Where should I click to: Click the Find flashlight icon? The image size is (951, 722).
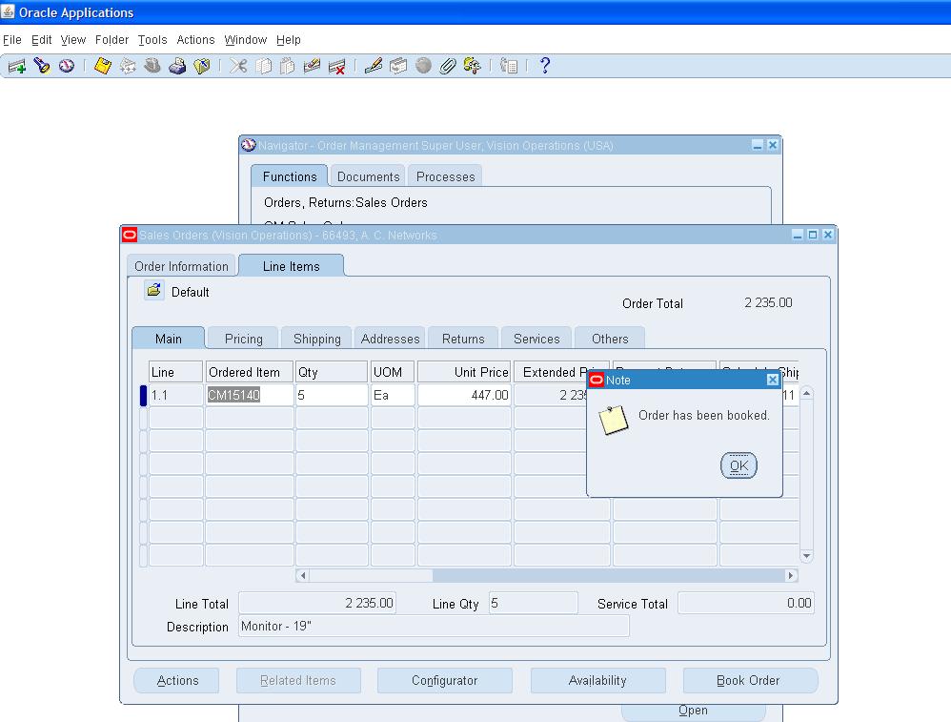tap(42, 66)
